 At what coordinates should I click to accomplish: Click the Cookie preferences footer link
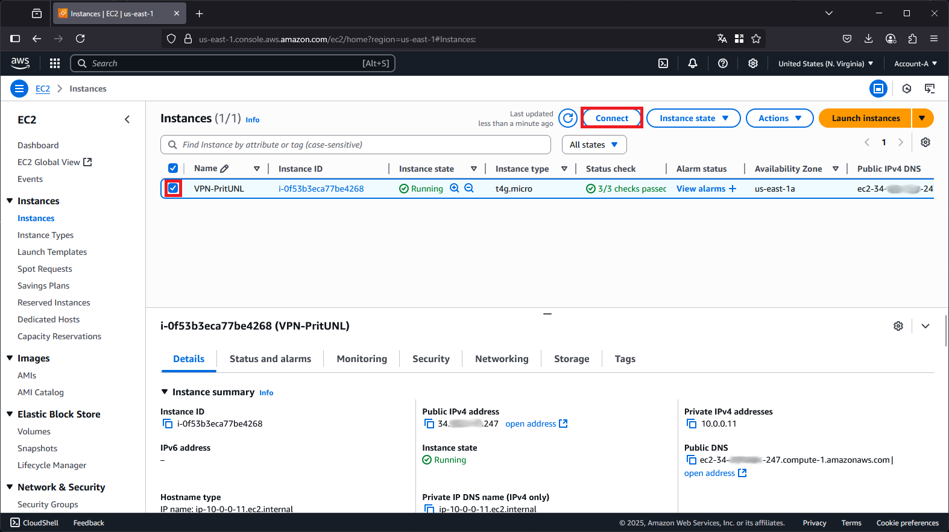coord(907,523)
